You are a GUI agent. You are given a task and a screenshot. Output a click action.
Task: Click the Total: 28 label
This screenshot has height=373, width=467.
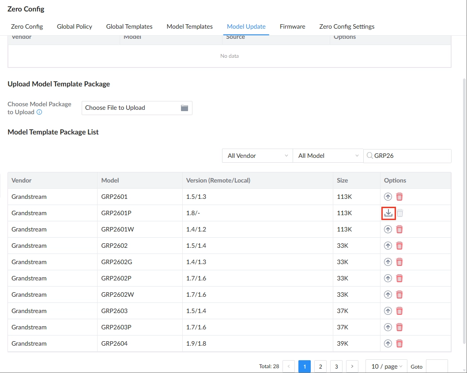269,366
